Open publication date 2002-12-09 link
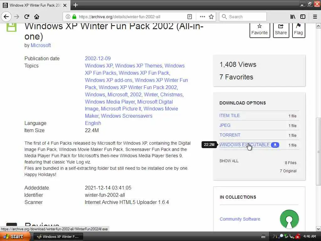 pos(98,58)
